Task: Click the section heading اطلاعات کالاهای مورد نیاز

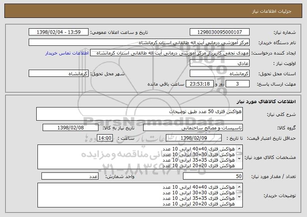Action: (x=266, y=102)
